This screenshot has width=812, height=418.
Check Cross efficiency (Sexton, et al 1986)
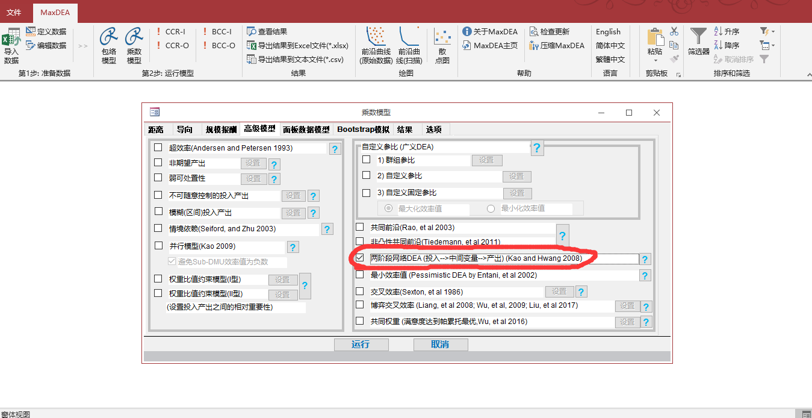point(360,290)
